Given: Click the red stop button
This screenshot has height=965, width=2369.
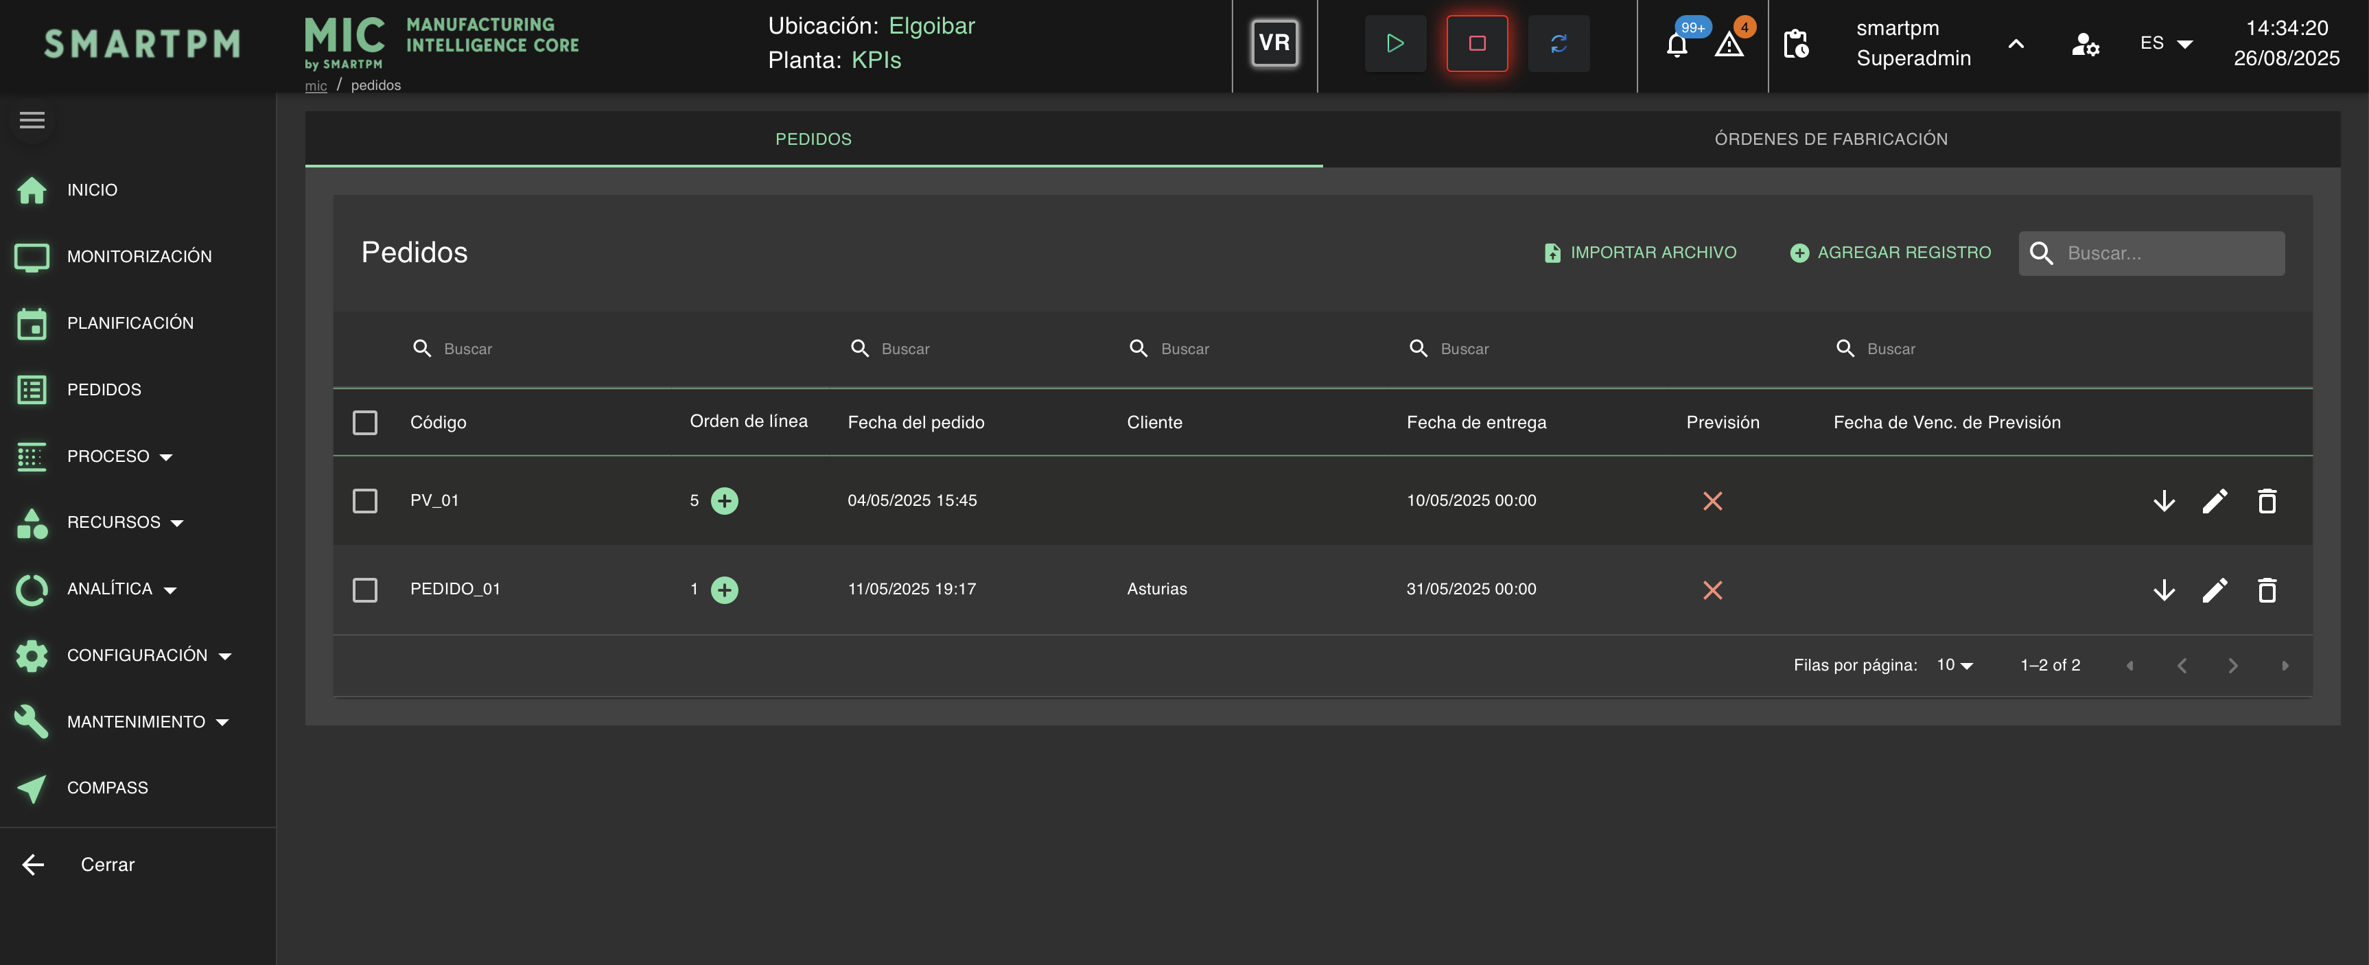Looking at the screenshot, I should [x=1476, y=43].
